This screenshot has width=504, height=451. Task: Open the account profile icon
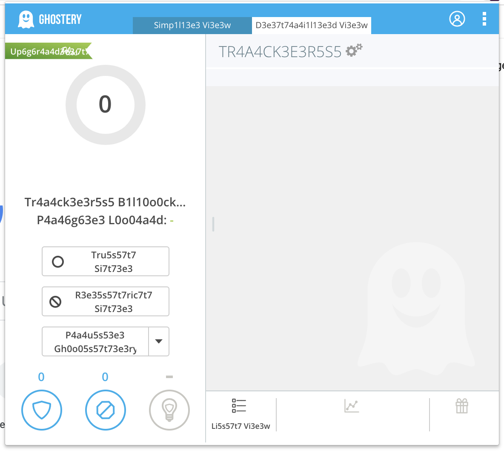click(x=457, y=19)
